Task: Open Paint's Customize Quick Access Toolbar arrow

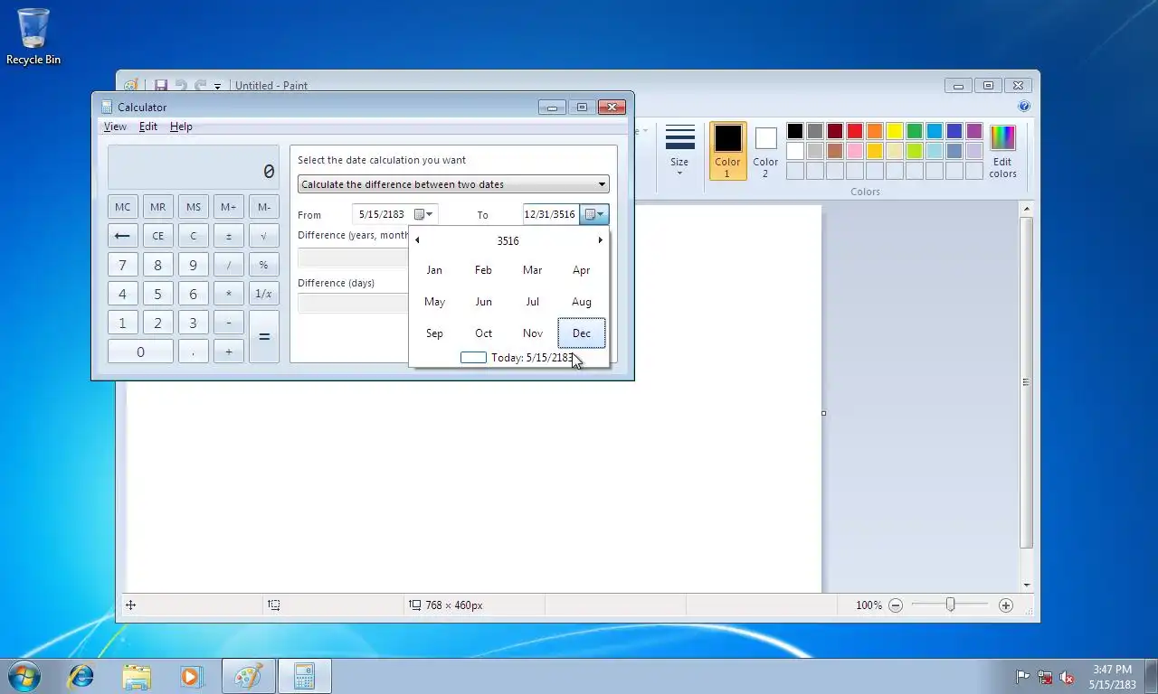Action: [x=217, y=86]
